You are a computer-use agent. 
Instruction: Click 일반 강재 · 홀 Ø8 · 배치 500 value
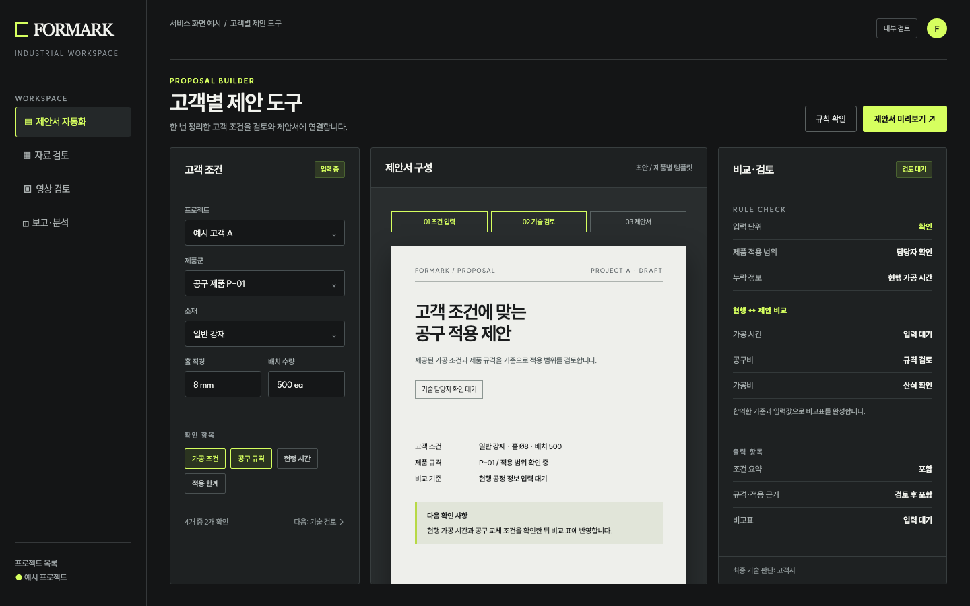tap(520, 446)
